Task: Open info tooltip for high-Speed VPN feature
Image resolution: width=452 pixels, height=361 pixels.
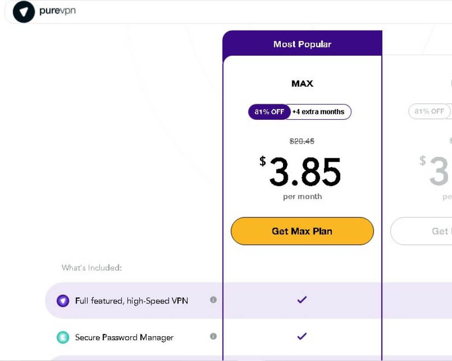Action: [x=213, y=300]
